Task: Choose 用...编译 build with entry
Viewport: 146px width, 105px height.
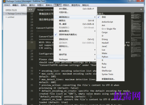Action: point(75,24)
